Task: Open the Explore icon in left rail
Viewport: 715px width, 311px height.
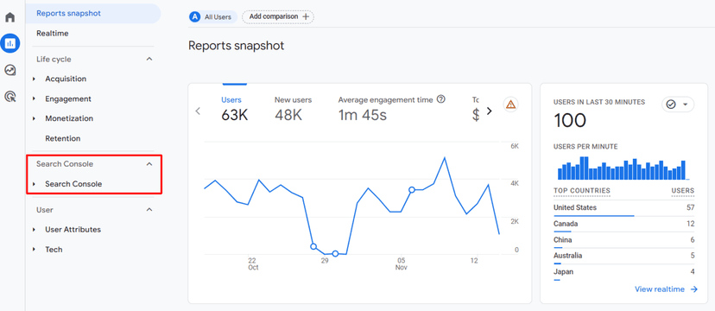Action: tap(10, 70)
